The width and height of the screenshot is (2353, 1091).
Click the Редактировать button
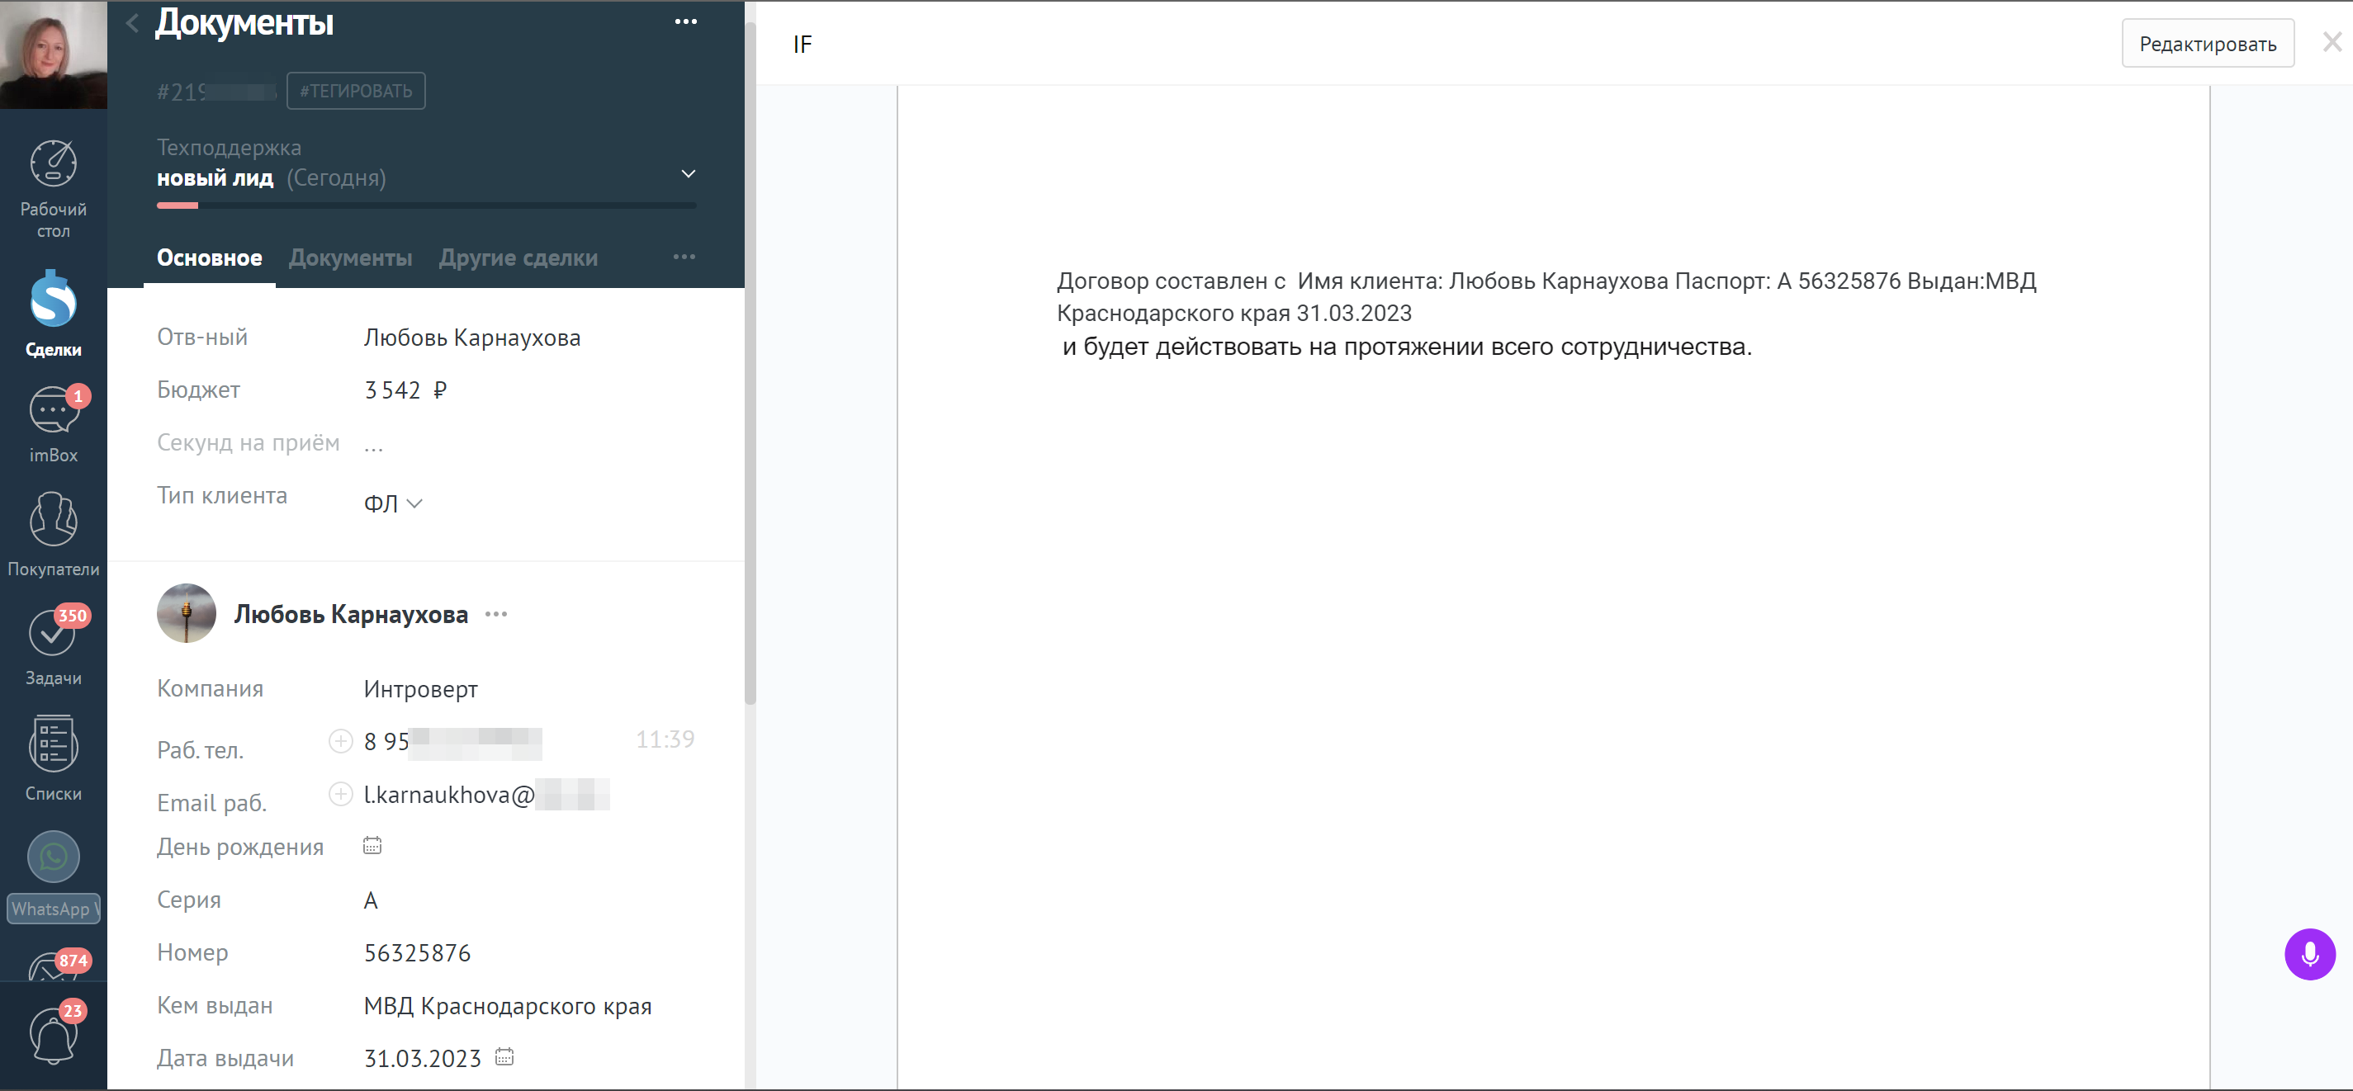[x=2207, y=44]
